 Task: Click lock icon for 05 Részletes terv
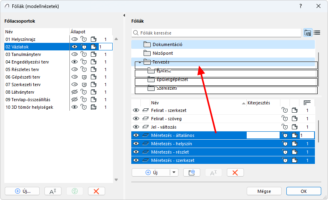pyautogui.click(x=84, y=69)
